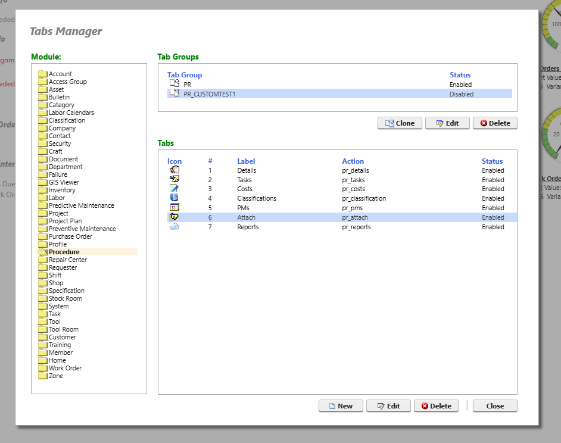This screenshot has height=443, width=561.
Task: Select the Contact module
Action: (60, 136)
